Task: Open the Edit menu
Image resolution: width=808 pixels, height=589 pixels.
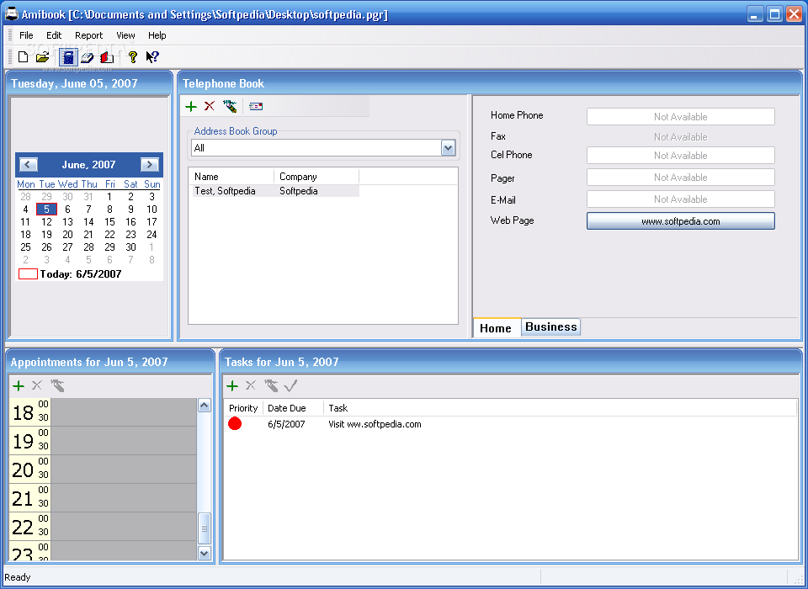Action: 54,35
